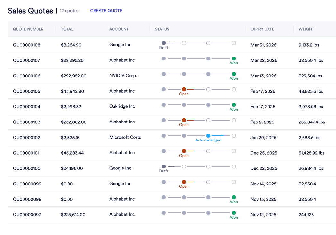The height and width of the screenshot is (235, 336).
Task: Click expiry date Dec 25, 2025
Action: pos(264,153)
